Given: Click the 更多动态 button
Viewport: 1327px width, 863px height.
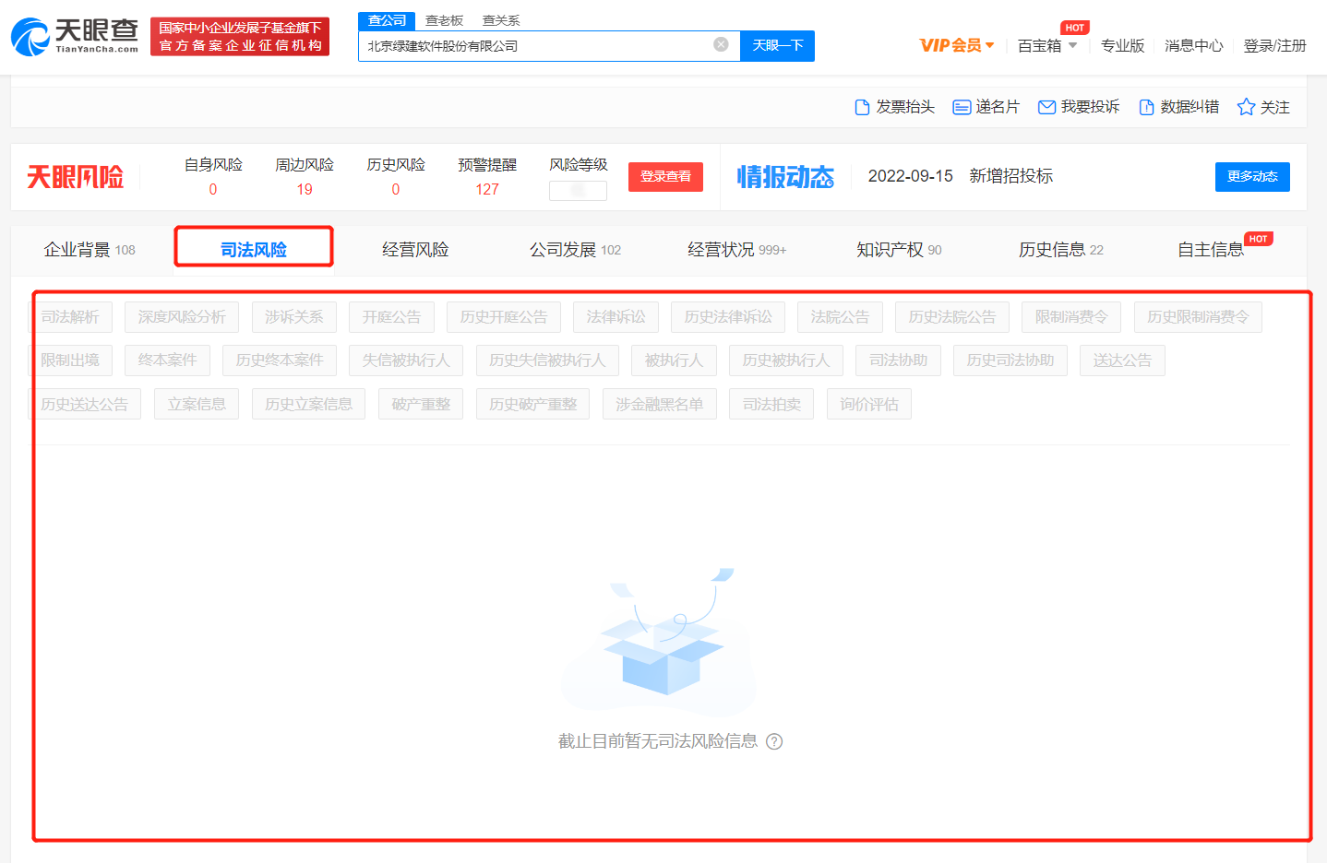Looking at the screenshot, I should pos(1251,176).
